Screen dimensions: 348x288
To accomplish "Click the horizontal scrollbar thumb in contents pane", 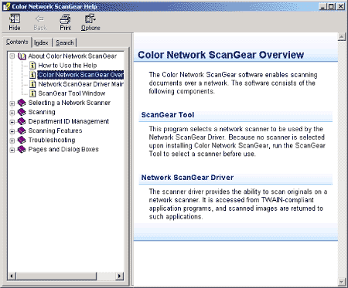I will tap(56, 276).
